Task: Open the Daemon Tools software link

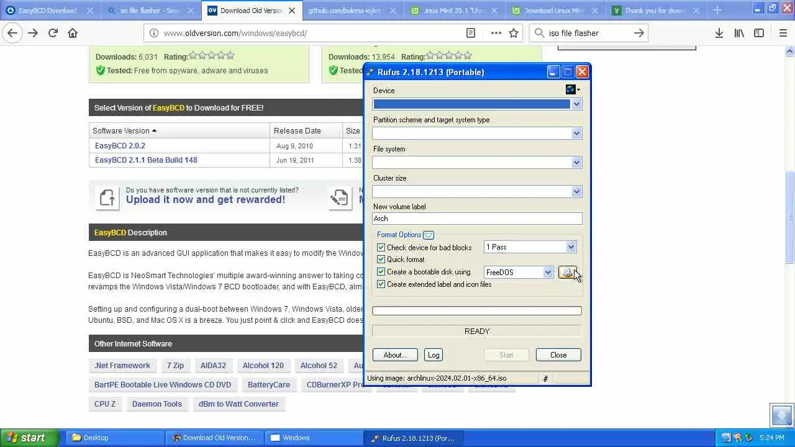Action: point(157,404)
